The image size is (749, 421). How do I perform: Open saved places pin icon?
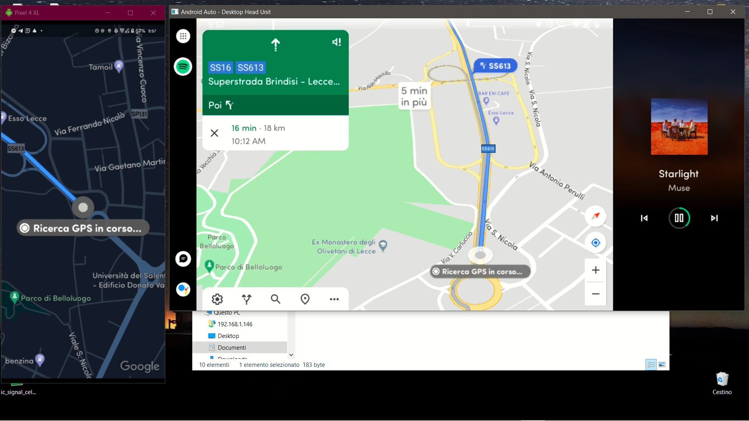(x=305, y=299)
